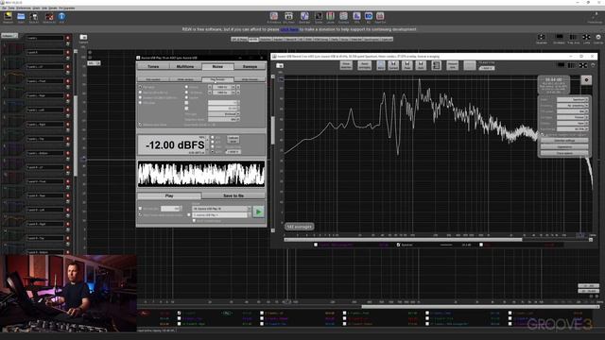Click the Open measurement file icon
The image size is (605, 340).
pyautogui.click(x=21, y=17)
